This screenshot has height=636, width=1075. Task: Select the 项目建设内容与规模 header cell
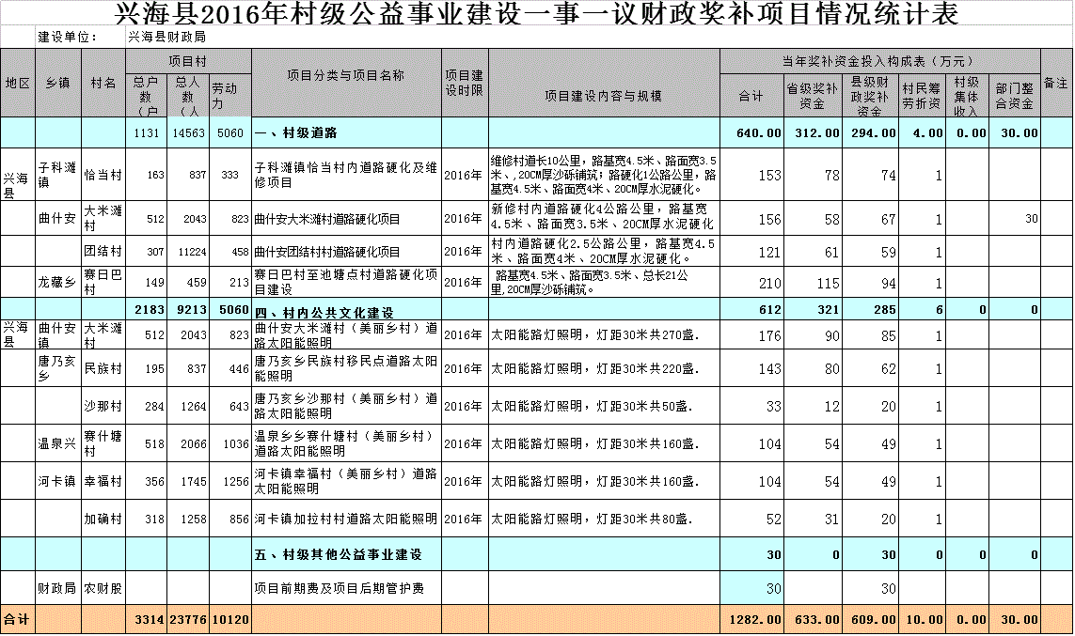(604, 96)
